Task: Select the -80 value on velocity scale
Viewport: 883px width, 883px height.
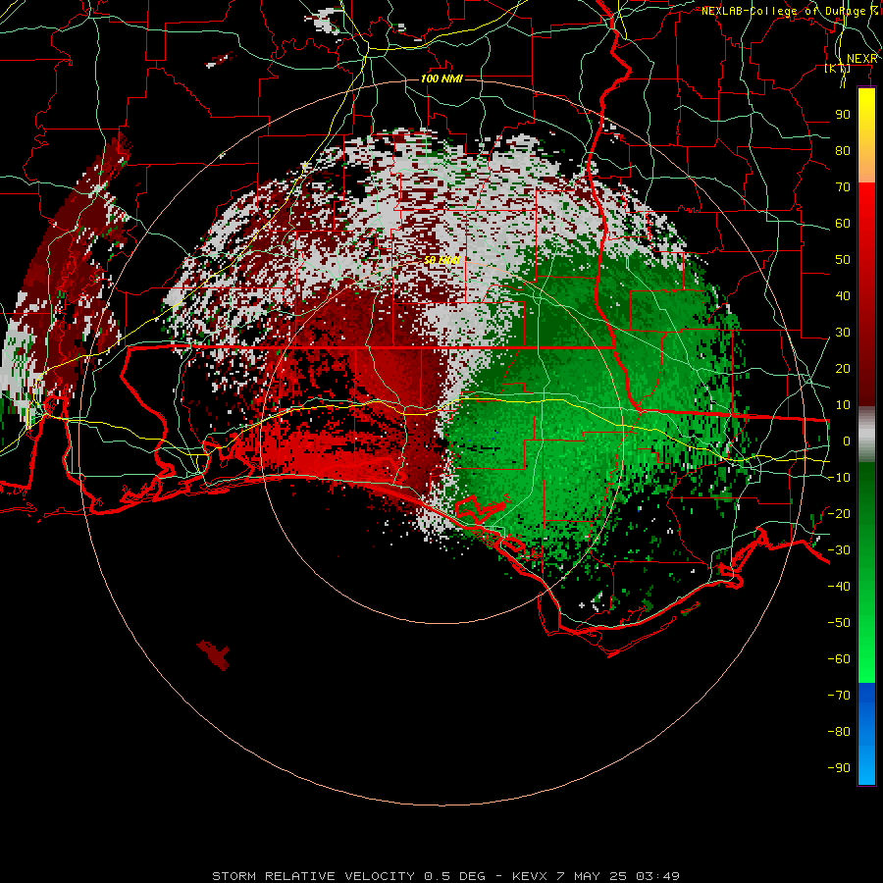Action: point(839,732)
